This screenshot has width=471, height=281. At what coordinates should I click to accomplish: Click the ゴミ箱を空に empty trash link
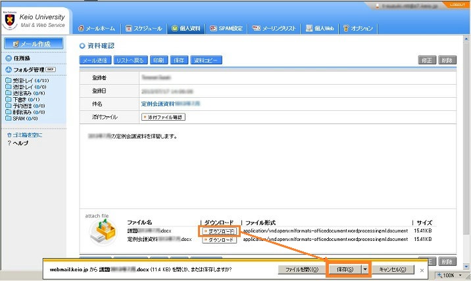click(26, 135)
